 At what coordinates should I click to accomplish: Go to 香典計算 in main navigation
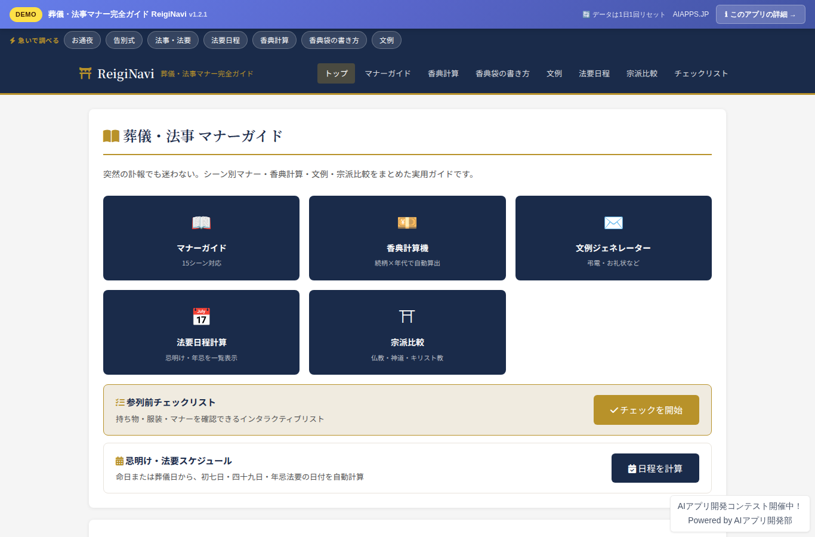pos(443,73)
